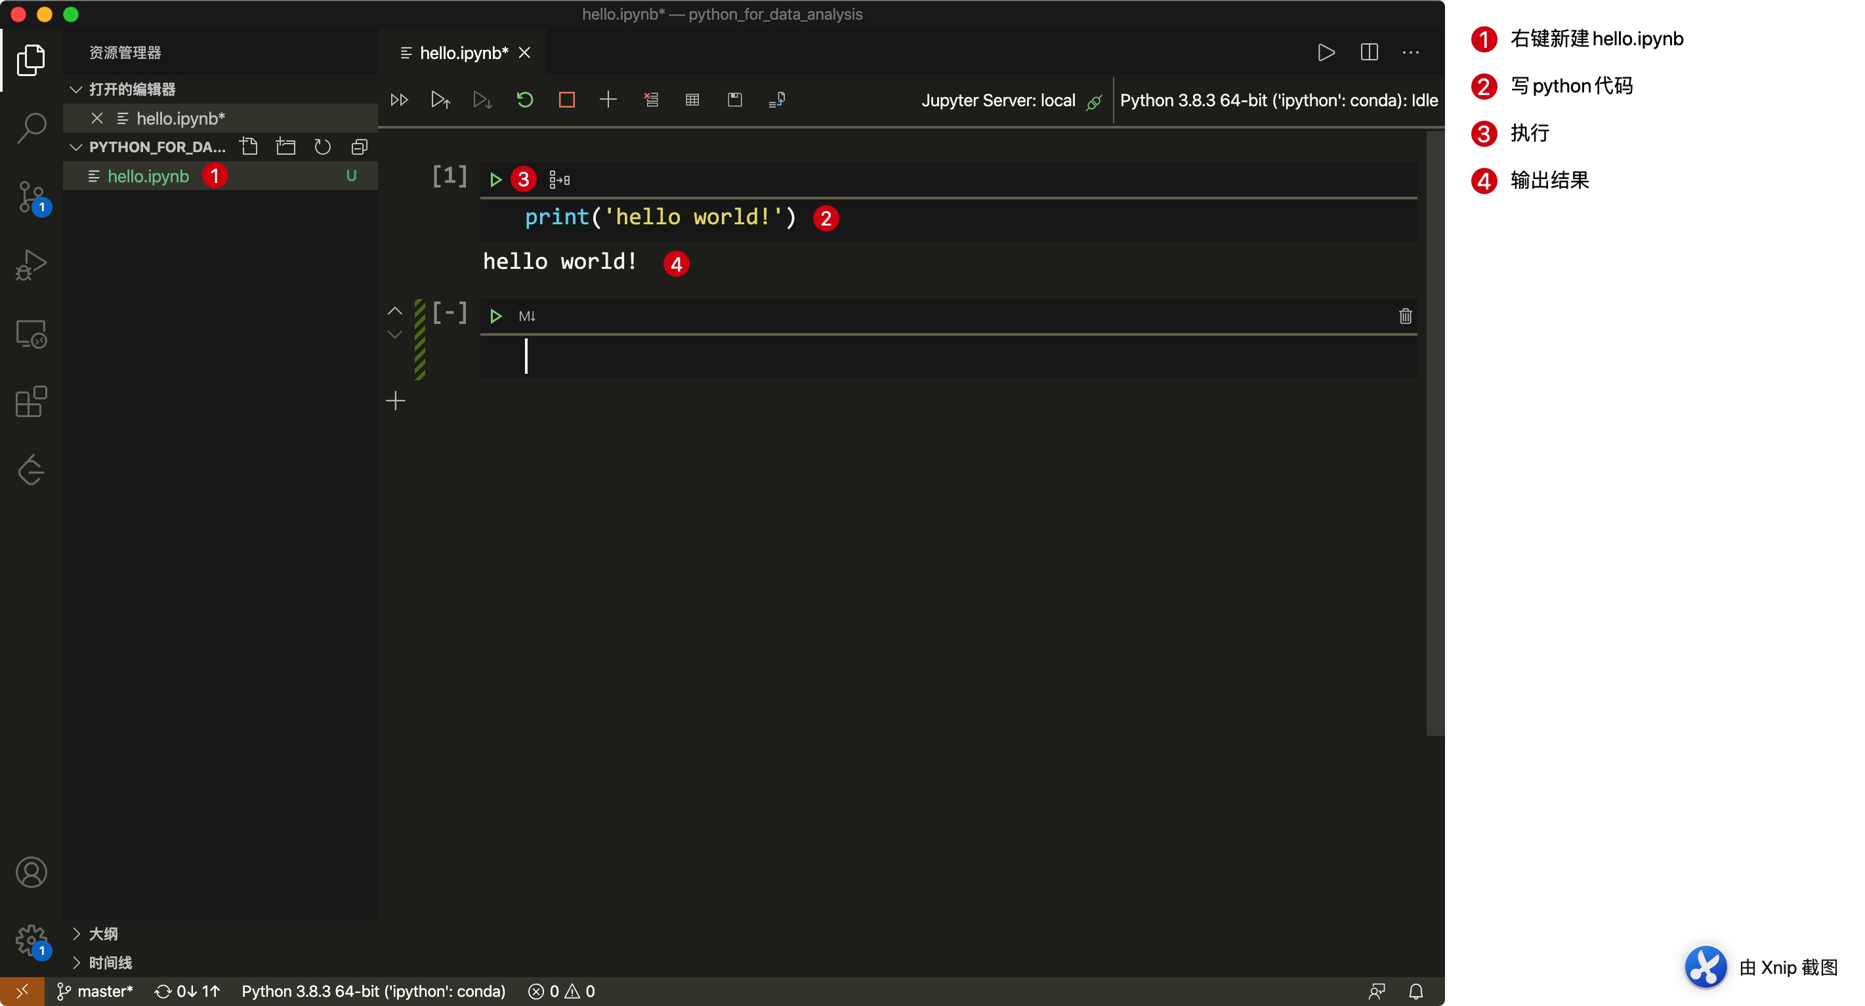Run the empty second cell

coord(496,316)
